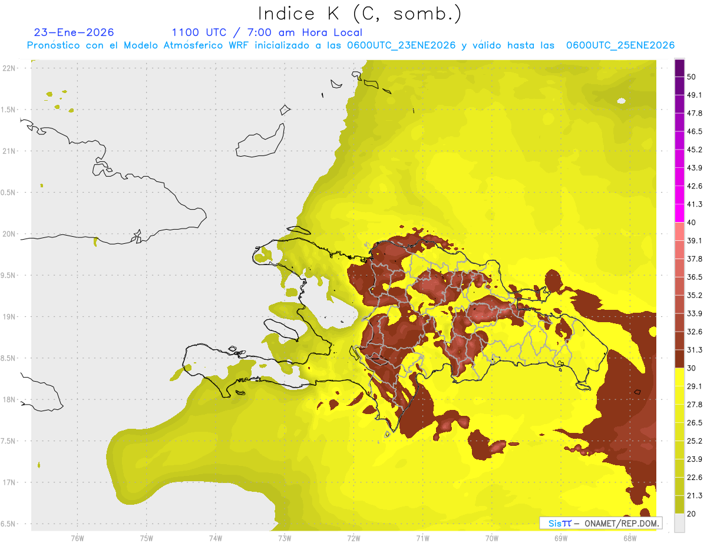Click the 21N latitude axis label

[10, 151]
